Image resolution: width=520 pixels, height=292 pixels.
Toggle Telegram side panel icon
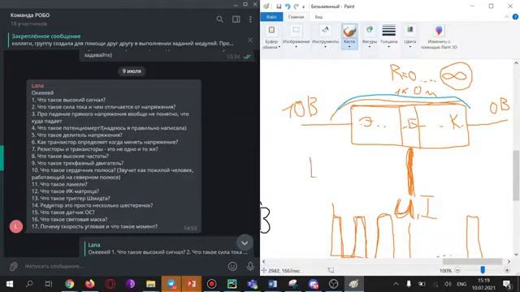(236, 19)
